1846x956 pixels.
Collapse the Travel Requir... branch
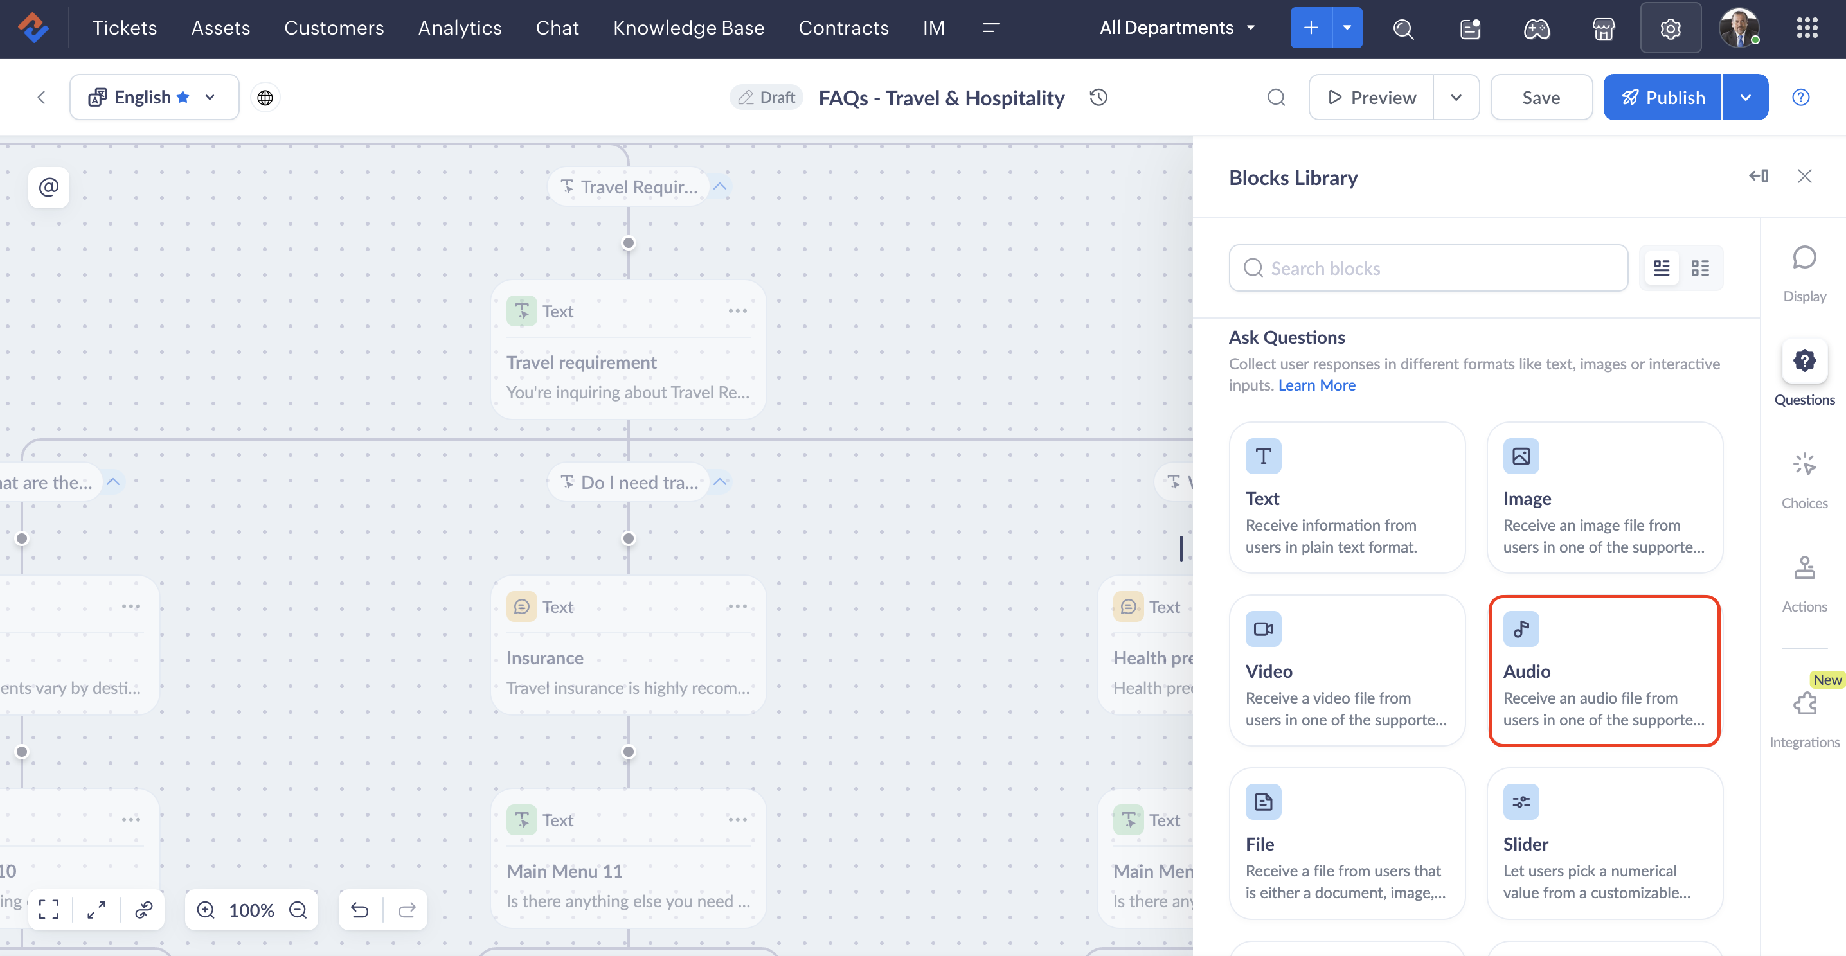720,187
